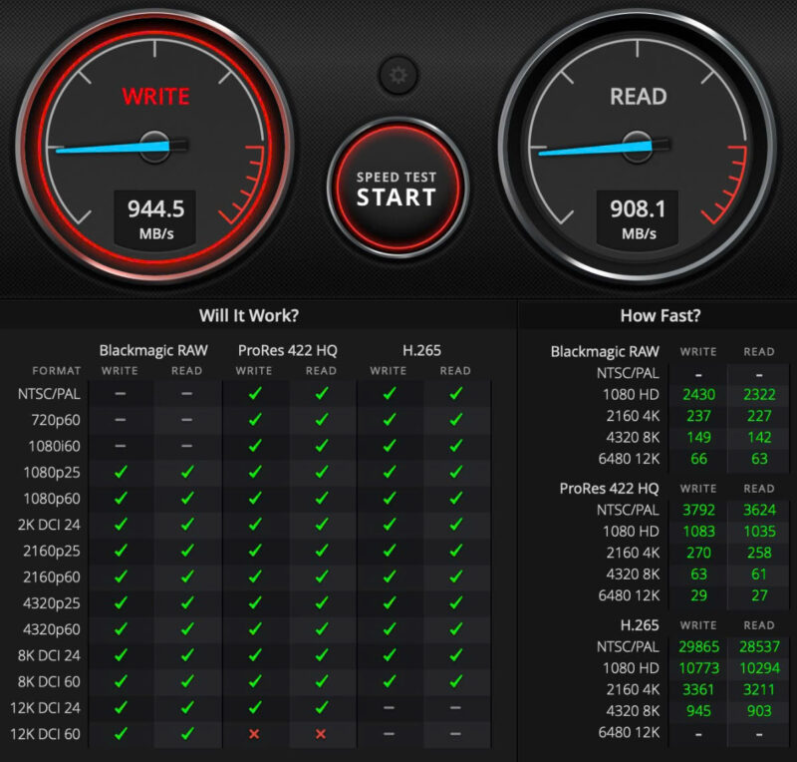Click the 66 Blackmagic RAW 6480 12K write value

click(699, 459)
